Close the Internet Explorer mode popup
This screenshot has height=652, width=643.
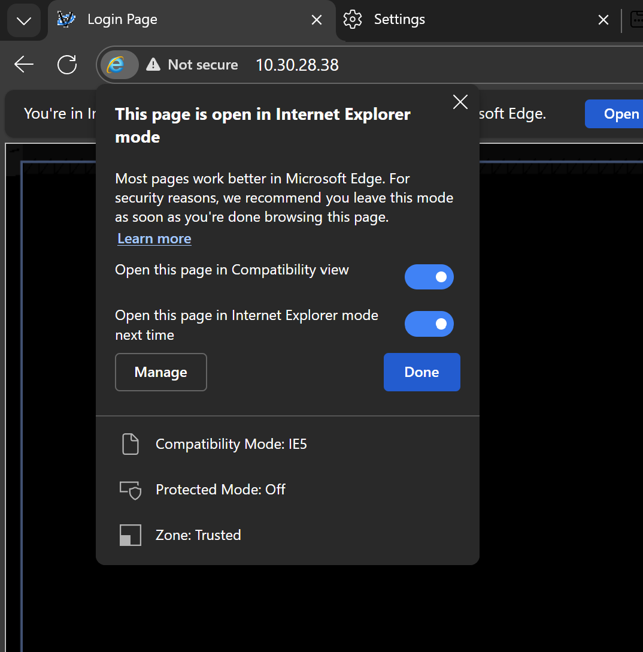click(x=460, y=102)
